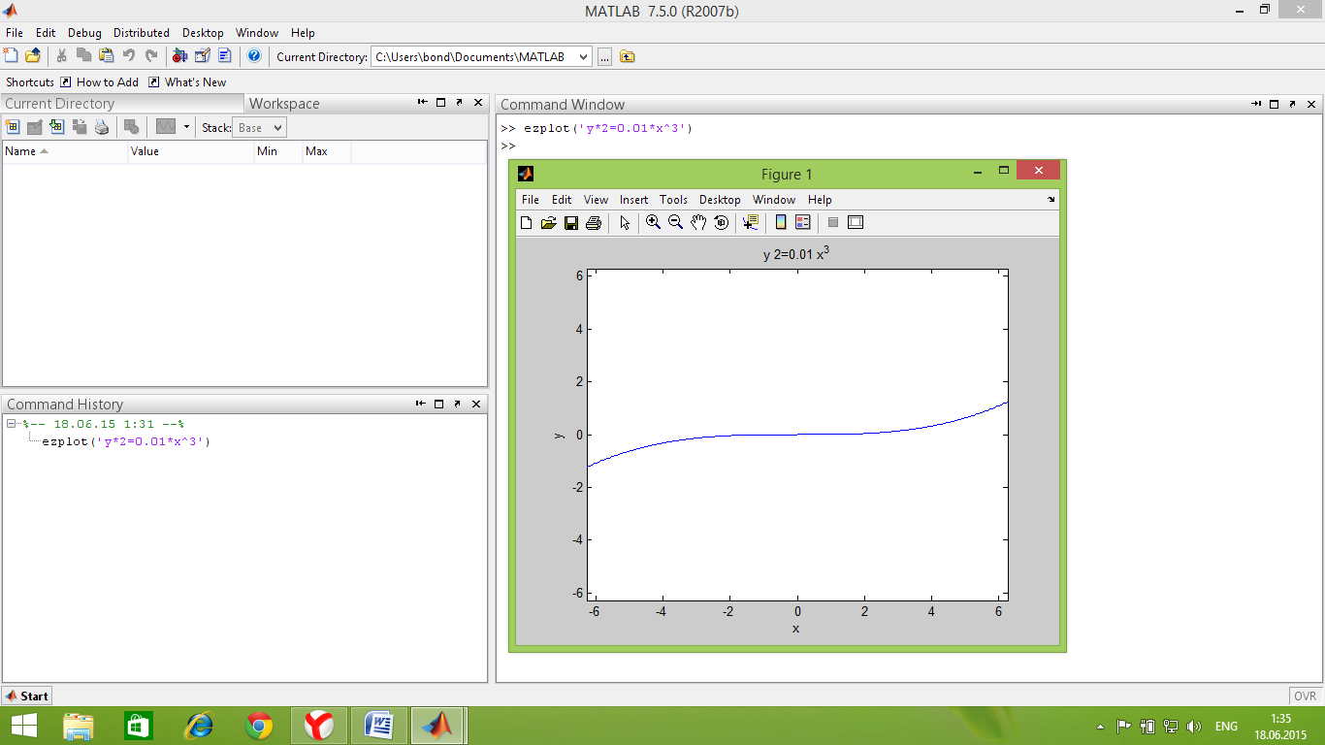This screenshot has height=745, width=1325.
Task: Open the File menu in MATLAB main window
Action: [14, 33]
